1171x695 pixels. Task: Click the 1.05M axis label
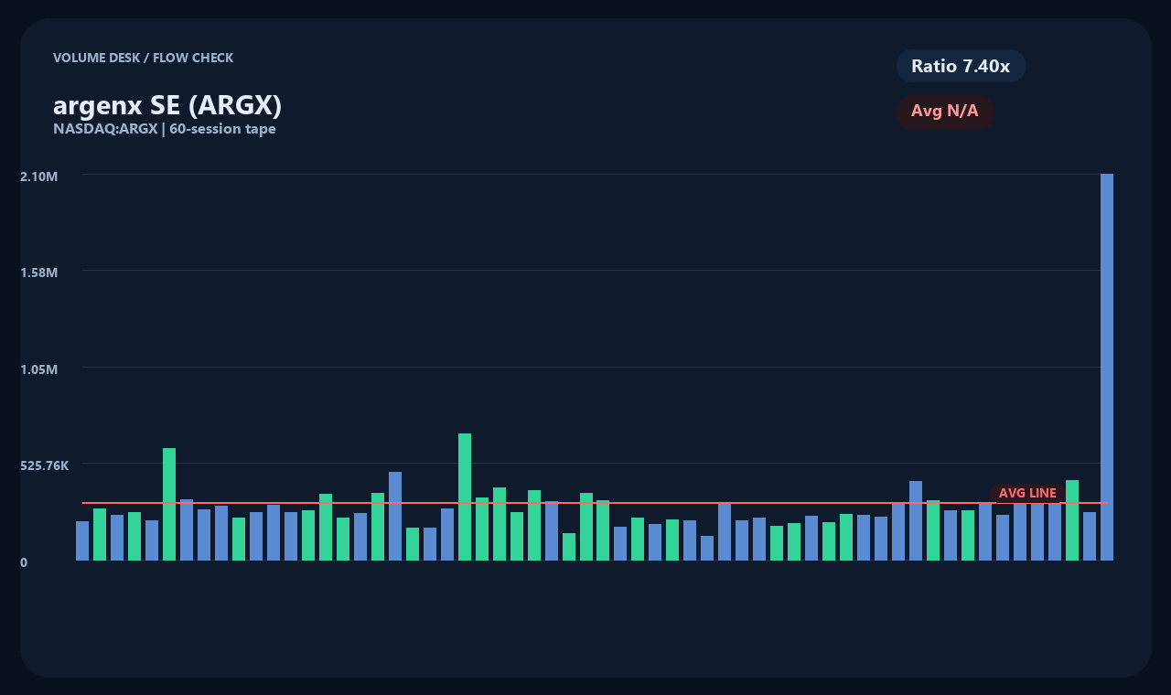[39, 369]
